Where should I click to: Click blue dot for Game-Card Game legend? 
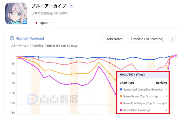pos(121,89)
